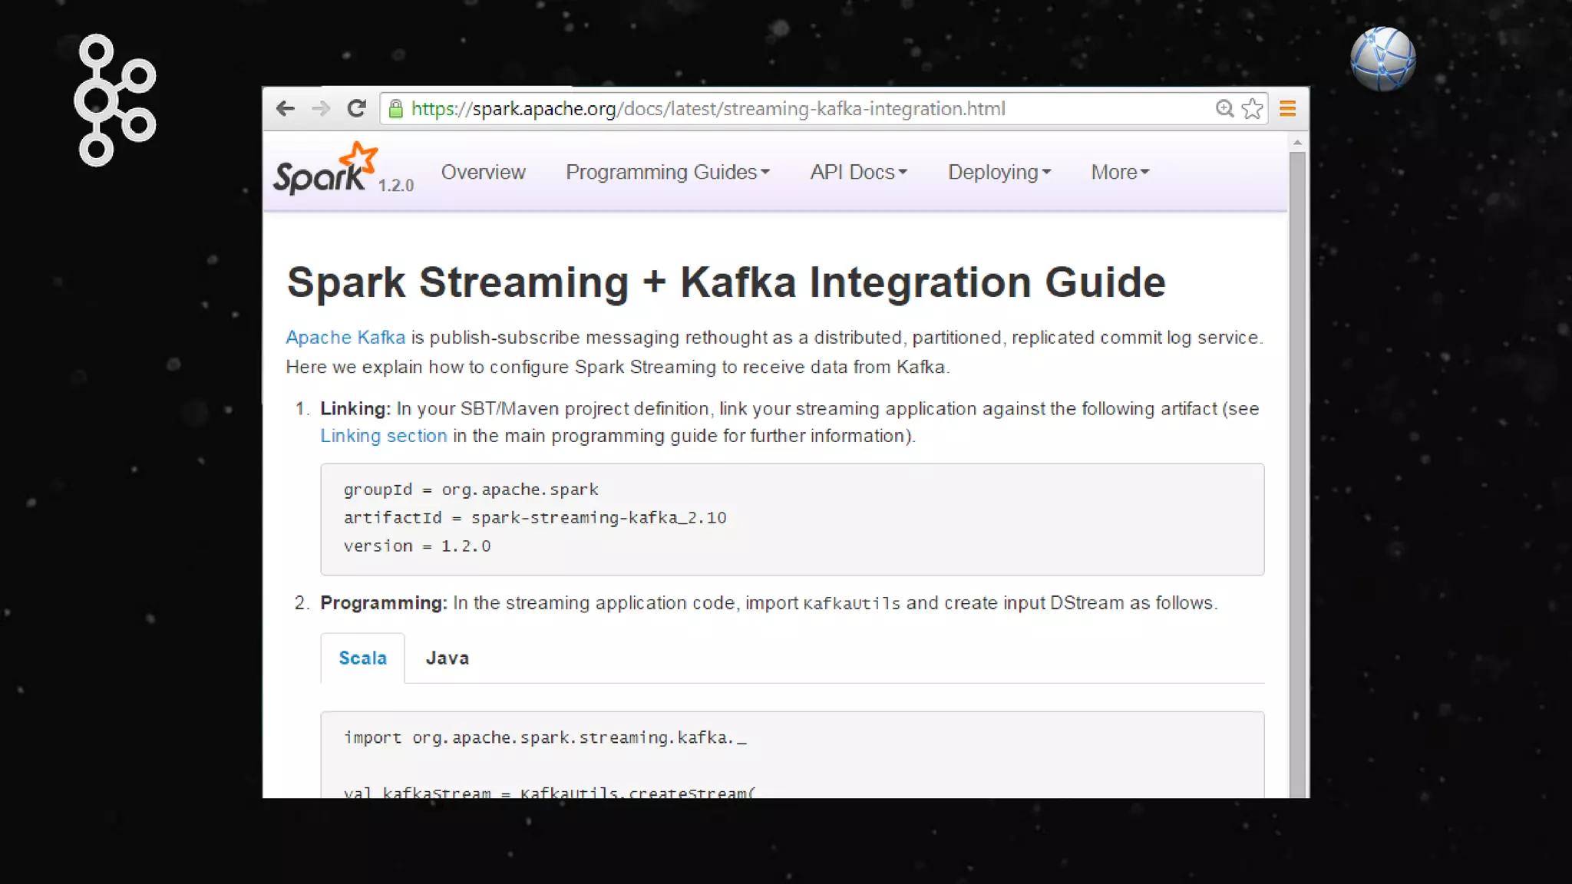The height and width of the screenshot is (884, 1572).
Task: Switch to the Java code tab
Action: pyautogui.click(x=447, y=658)
